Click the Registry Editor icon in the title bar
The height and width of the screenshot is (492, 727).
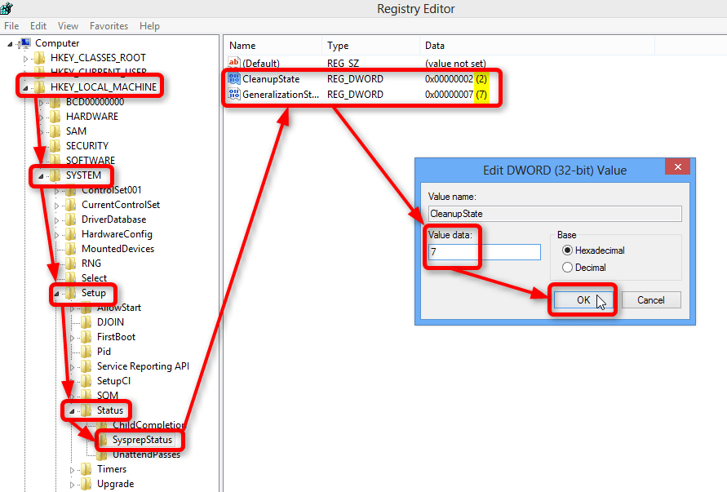tap(8, 7)
